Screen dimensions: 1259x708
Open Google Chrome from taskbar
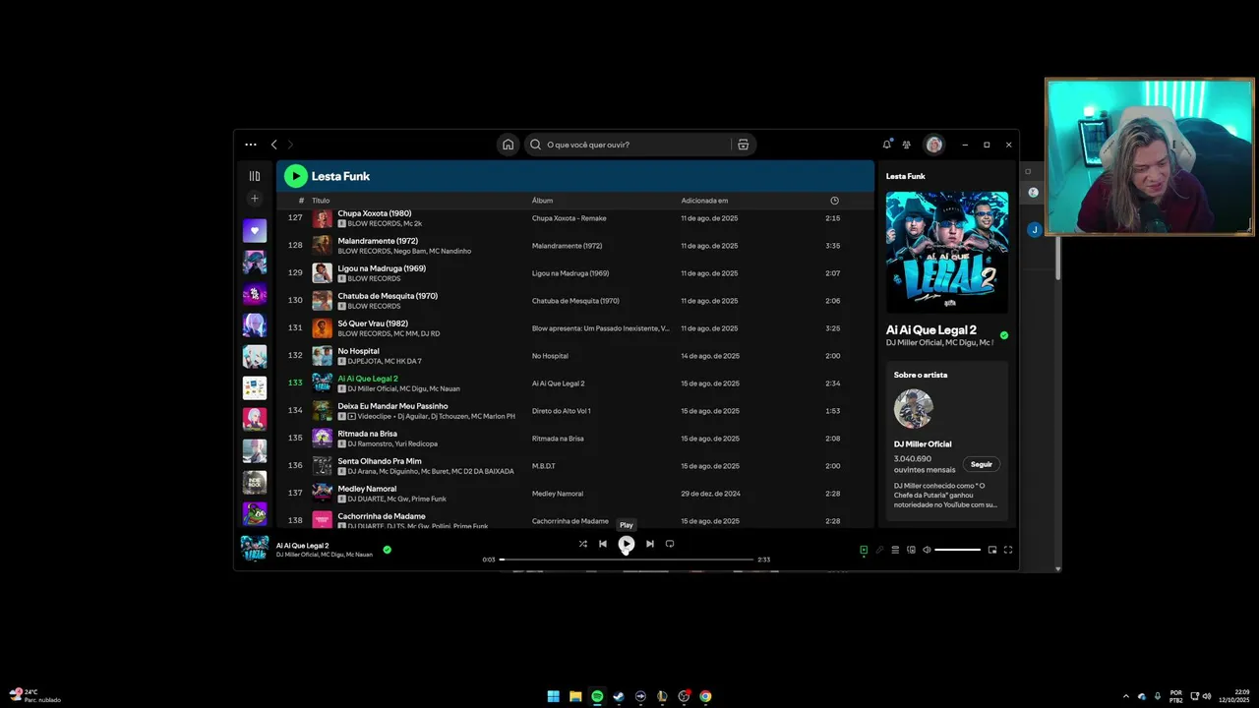point(705,696)
